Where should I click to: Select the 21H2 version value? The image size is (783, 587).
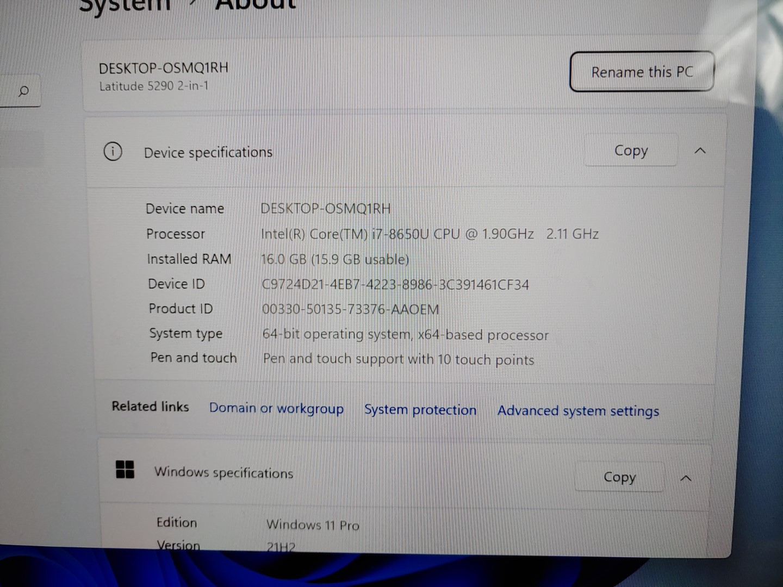point(281,547)
